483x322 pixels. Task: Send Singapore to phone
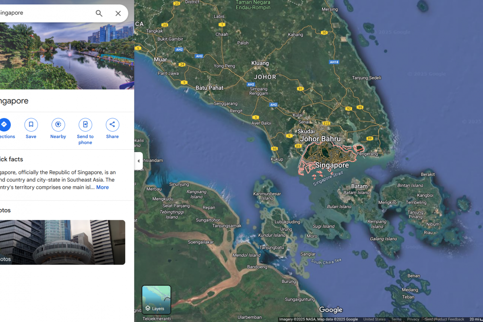pyautogui.click(x=85, y=125)
